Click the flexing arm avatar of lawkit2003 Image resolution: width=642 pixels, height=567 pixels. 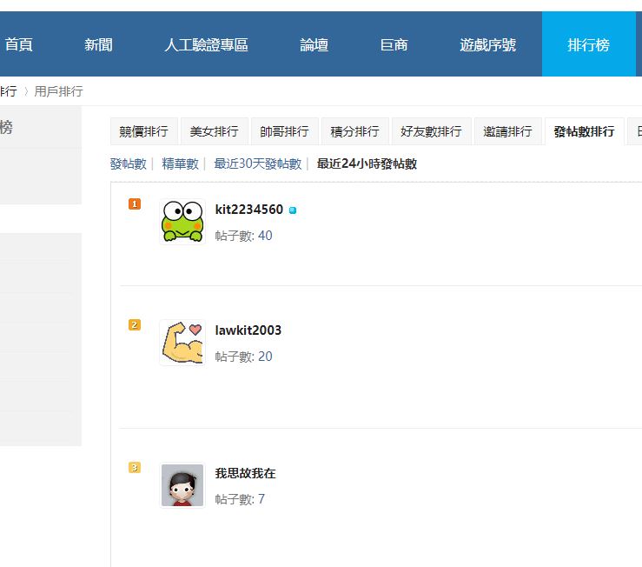[x=182, y=342]
